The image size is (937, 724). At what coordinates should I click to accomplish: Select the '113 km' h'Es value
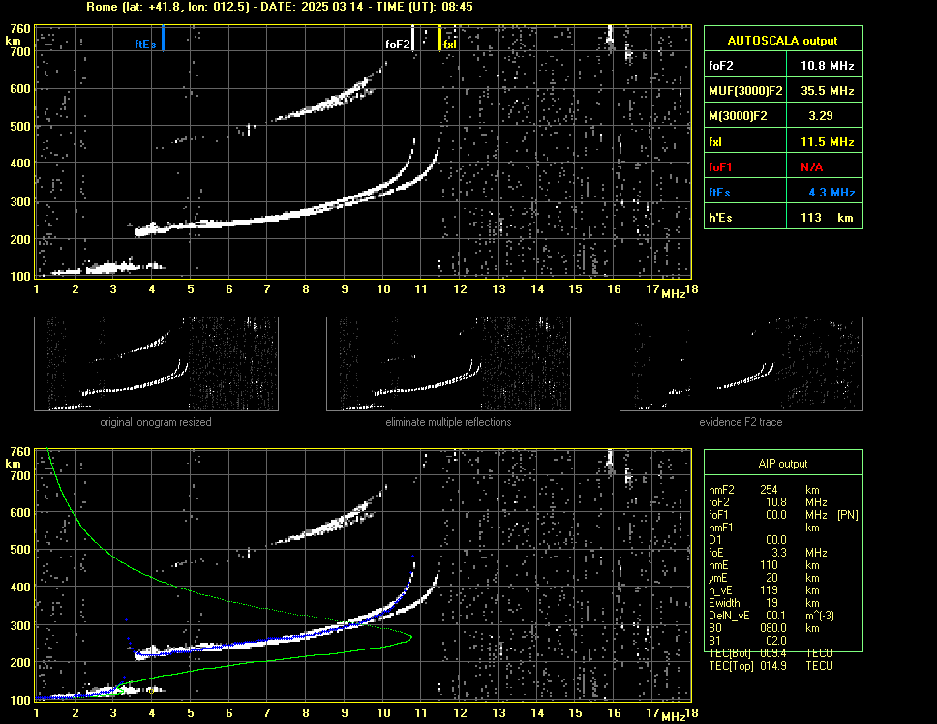tap(827, 218)
